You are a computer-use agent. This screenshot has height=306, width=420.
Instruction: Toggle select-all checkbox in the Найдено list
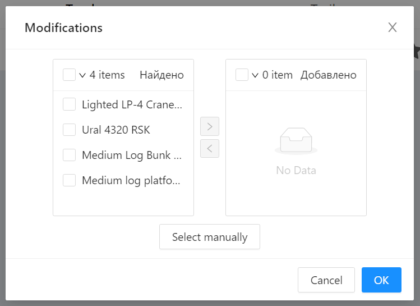click(69, 75)
